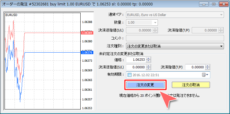Click the EURUSD chart title label
The height and width of the screenshot is (114, 230).
[11, 15]
